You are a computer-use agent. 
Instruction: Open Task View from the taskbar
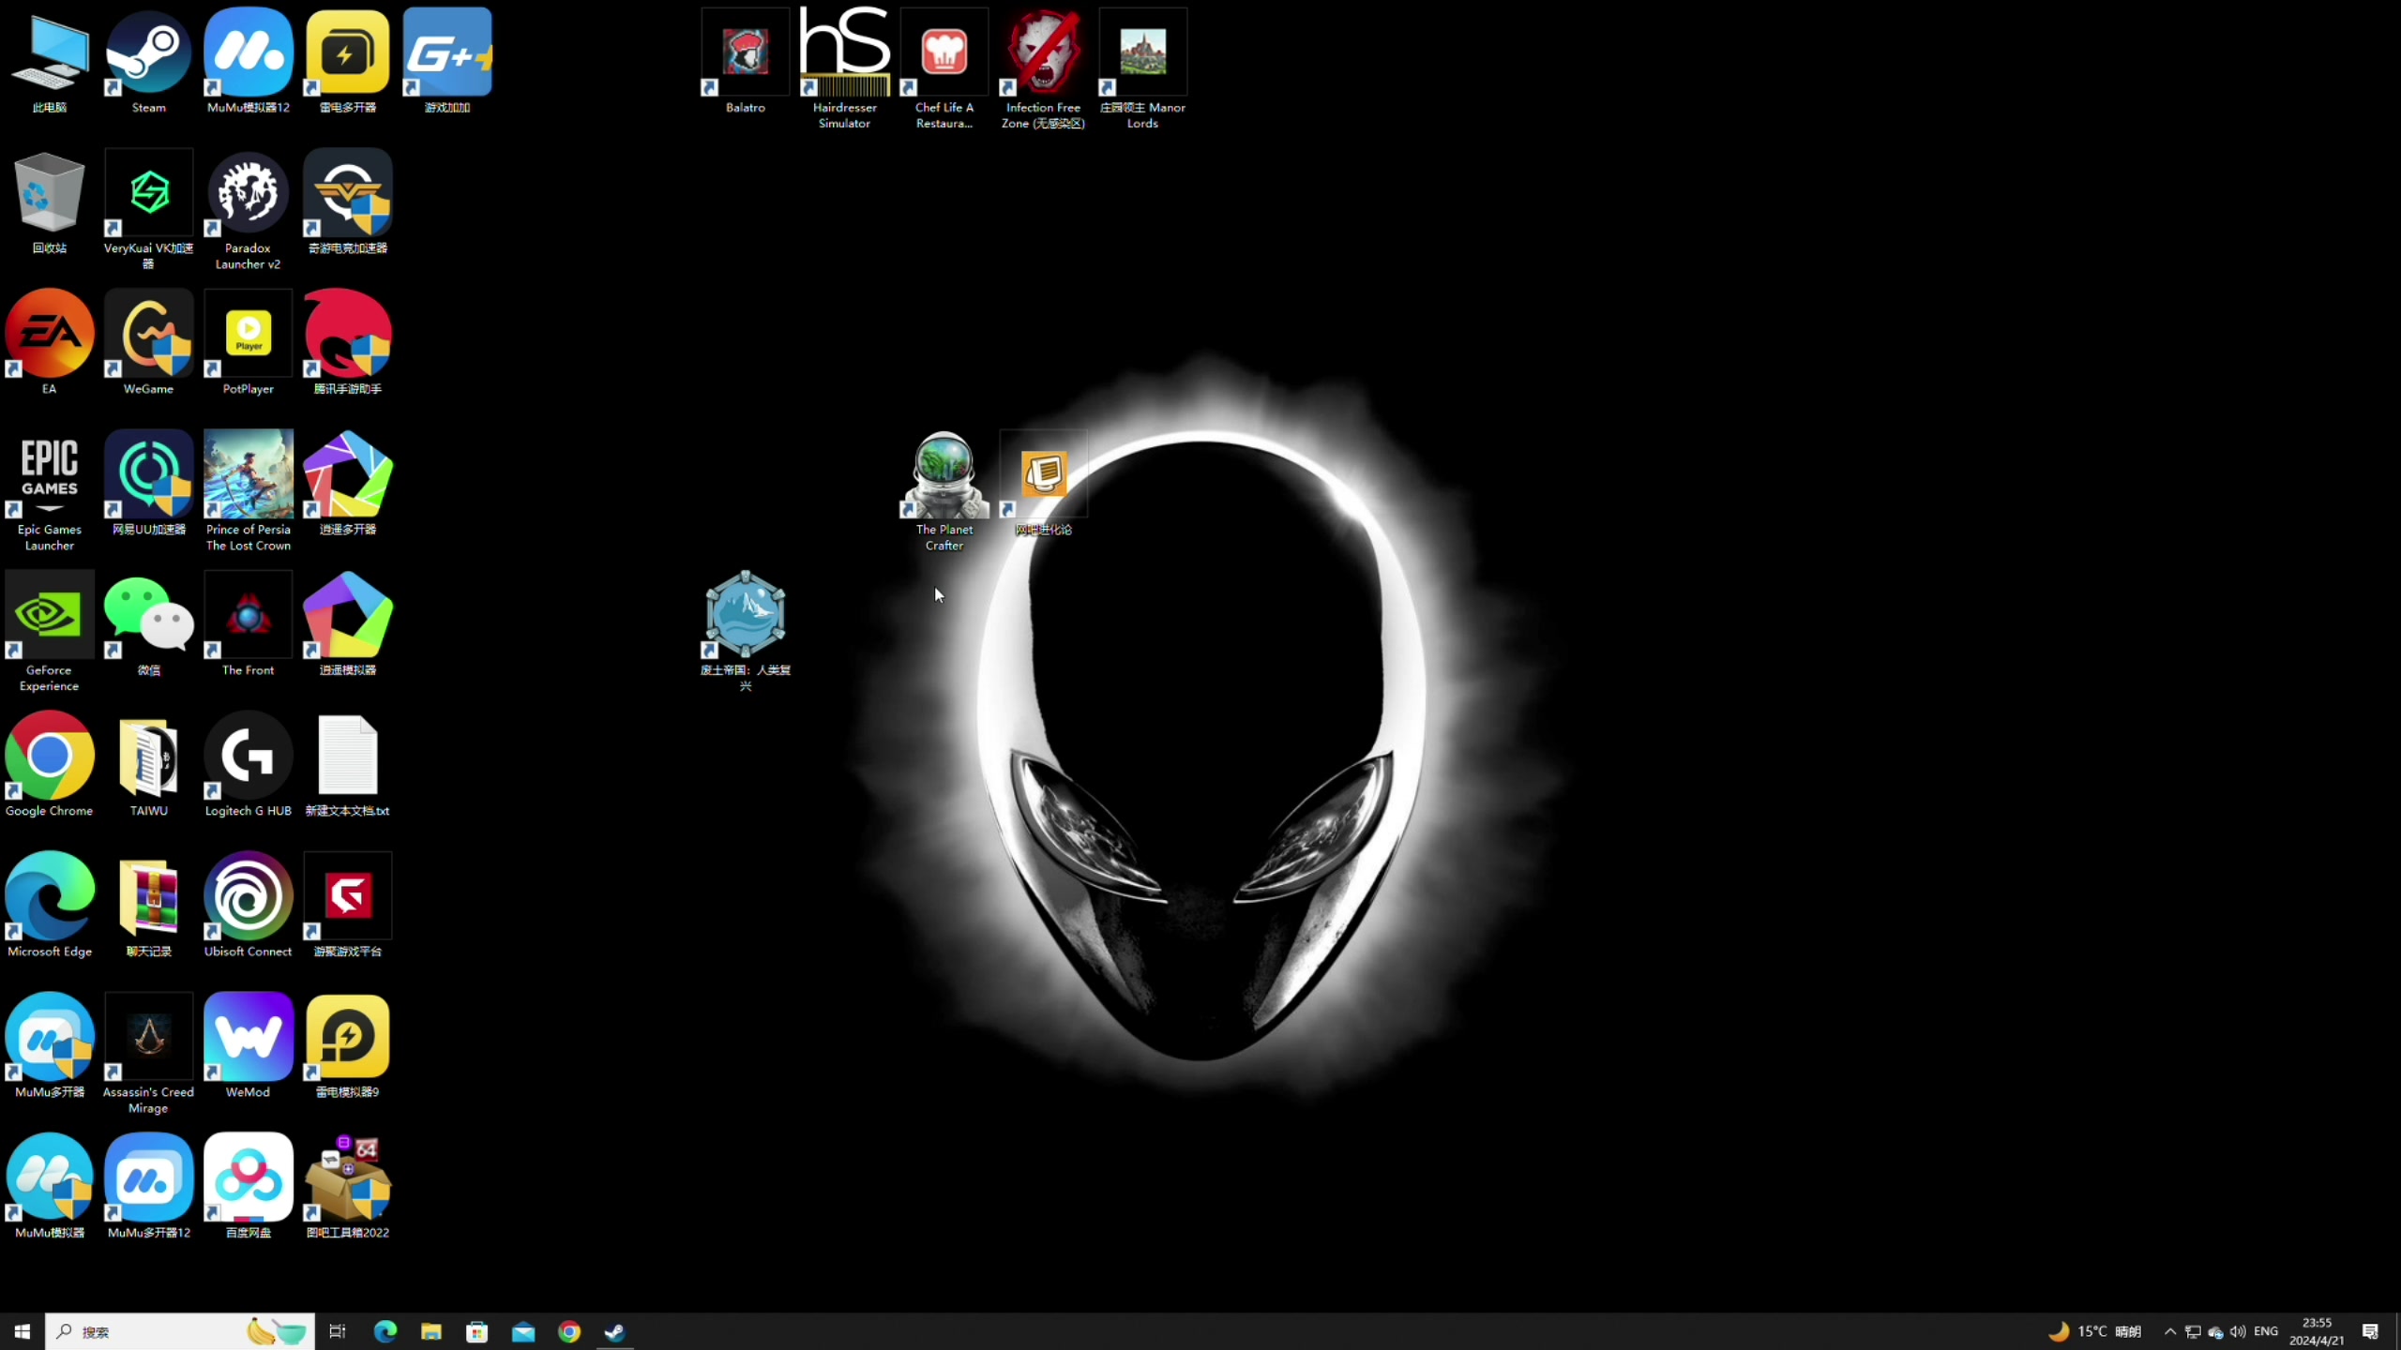point(338,1331)
